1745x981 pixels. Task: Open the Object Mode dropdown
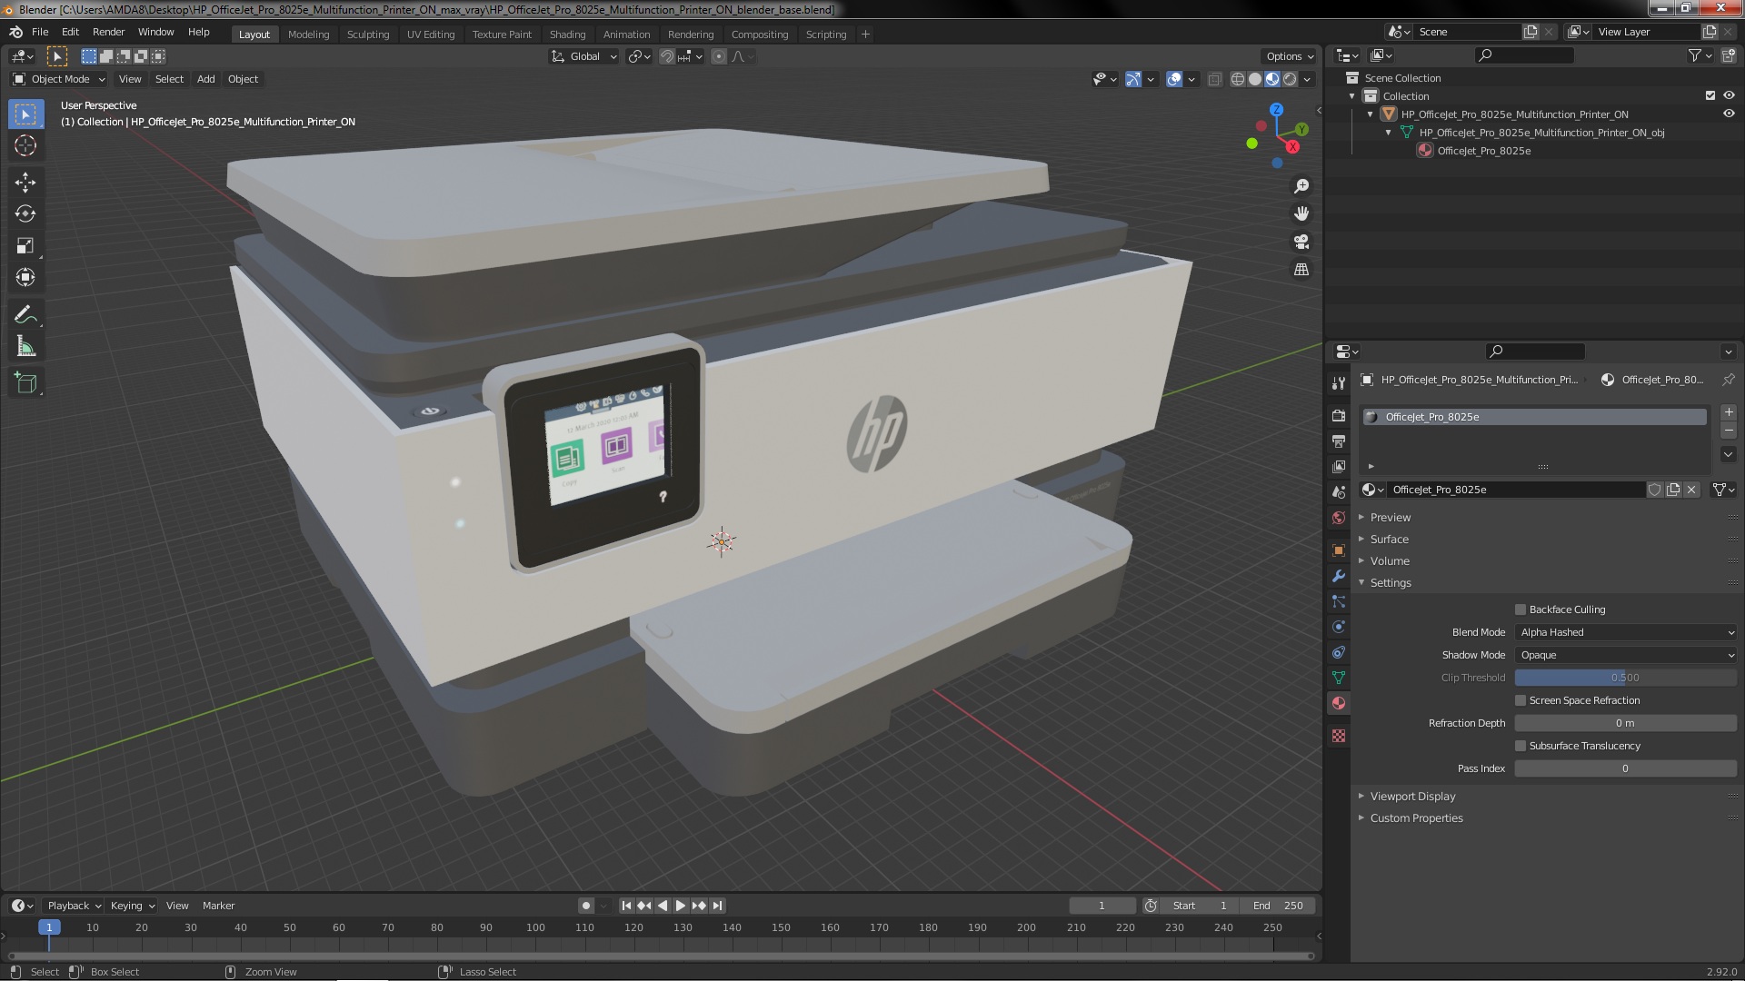tap(59, 79)
